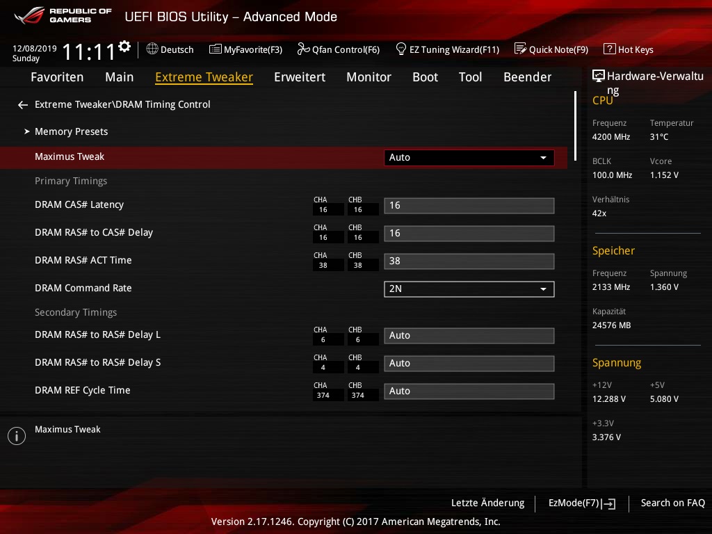Open the Beenden tab
This screenshot has height=534, width=712.
tap(527, 77)
